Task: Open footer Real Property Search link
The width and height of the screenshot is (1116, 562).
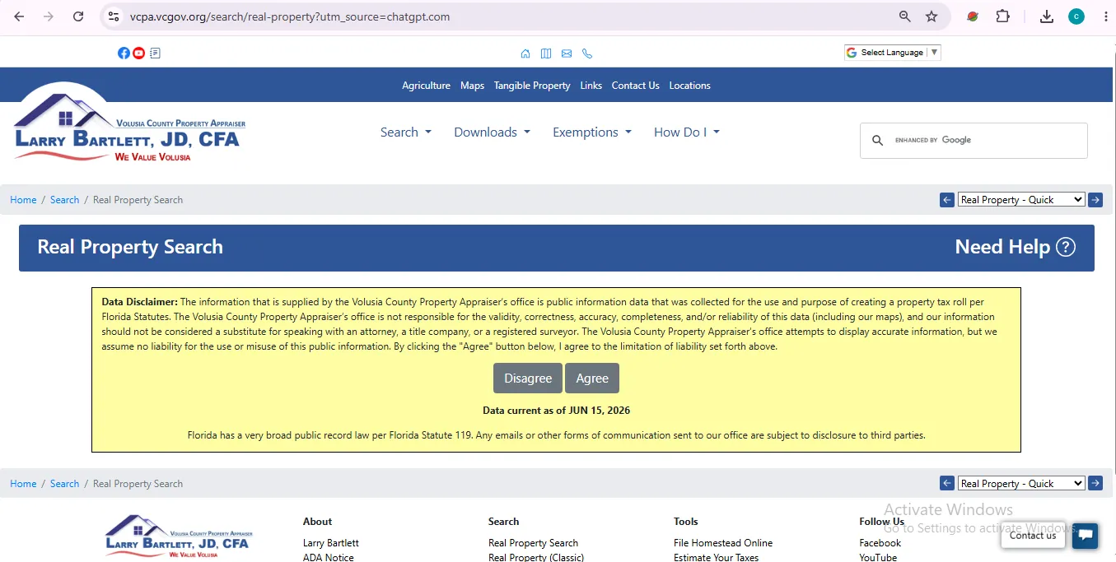Action: [533, 543]
